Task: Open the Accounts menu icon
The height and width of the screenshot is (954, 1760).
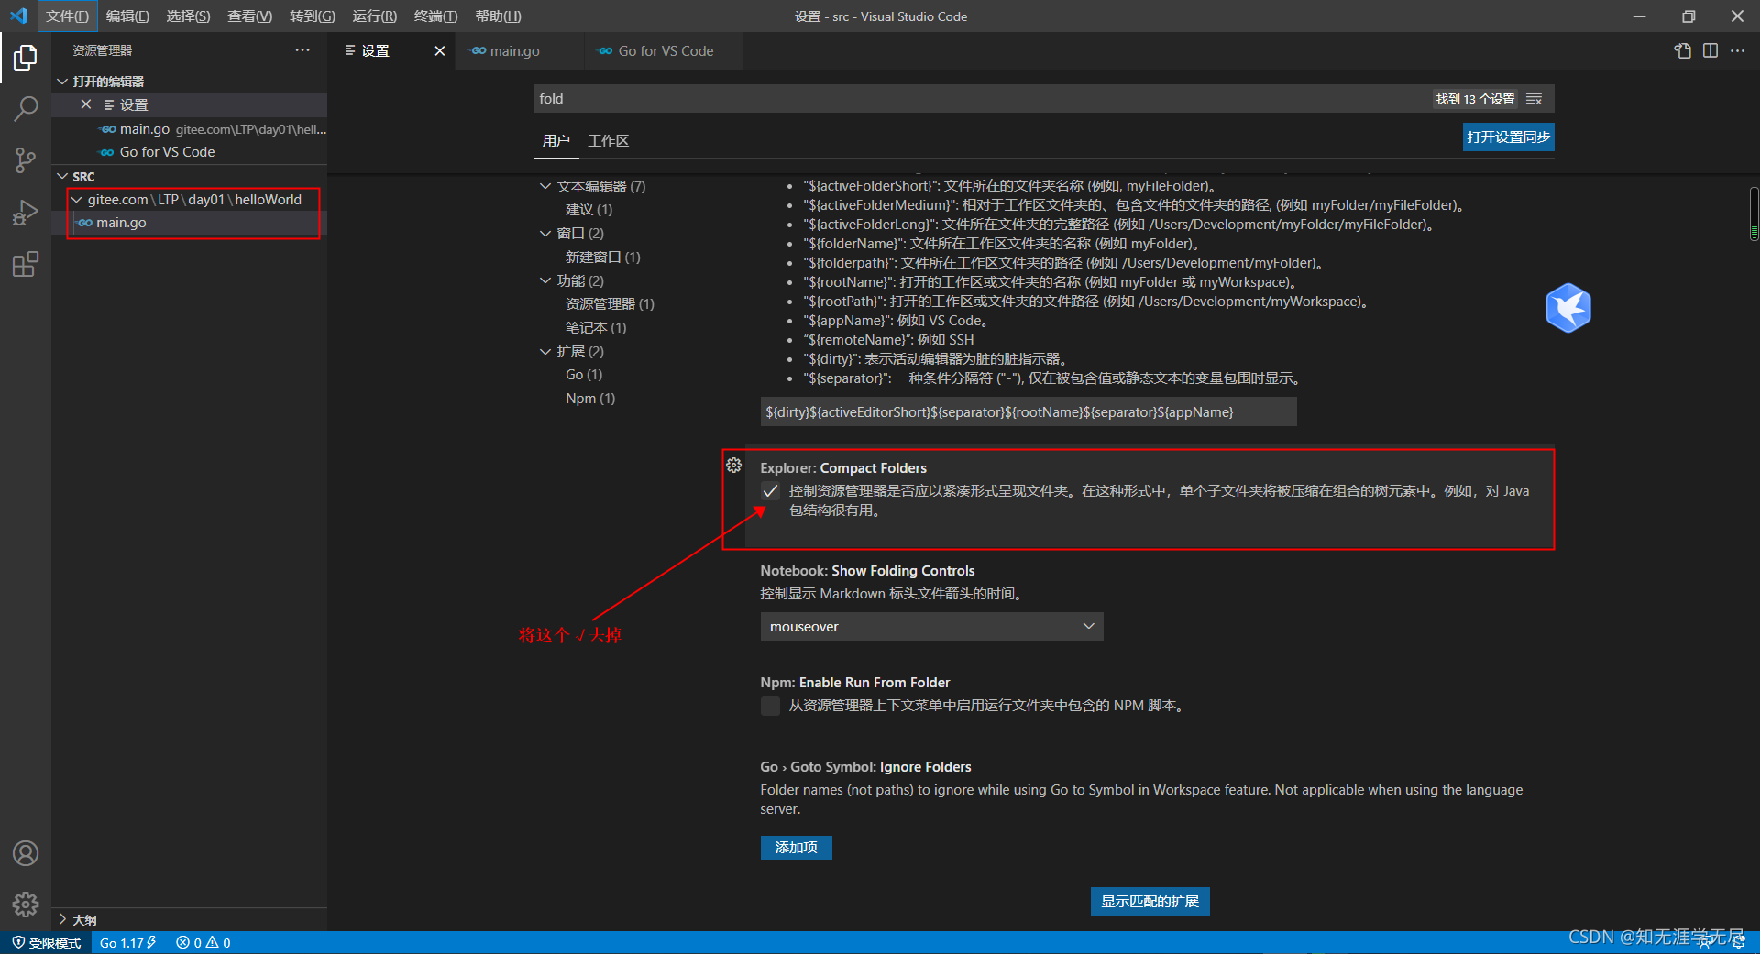Action: [26, 853]
